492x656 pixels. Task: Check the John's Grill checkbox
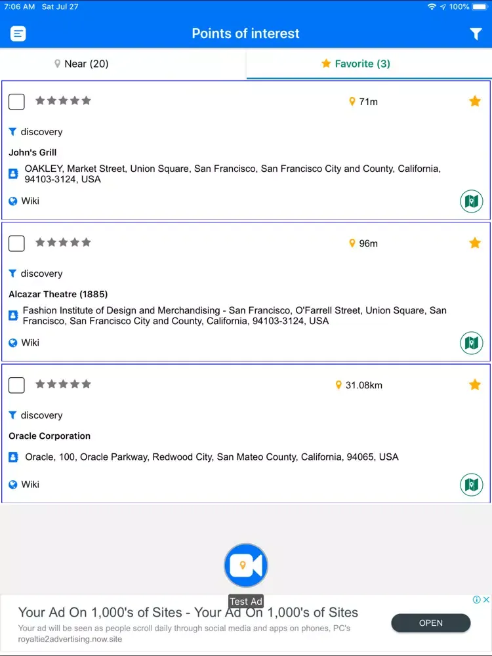(17, 102)
